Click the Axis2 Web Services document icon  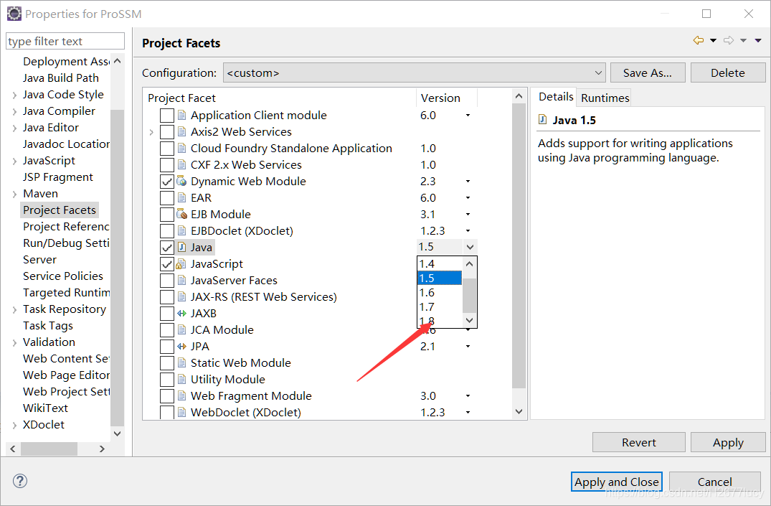[182, 131]
